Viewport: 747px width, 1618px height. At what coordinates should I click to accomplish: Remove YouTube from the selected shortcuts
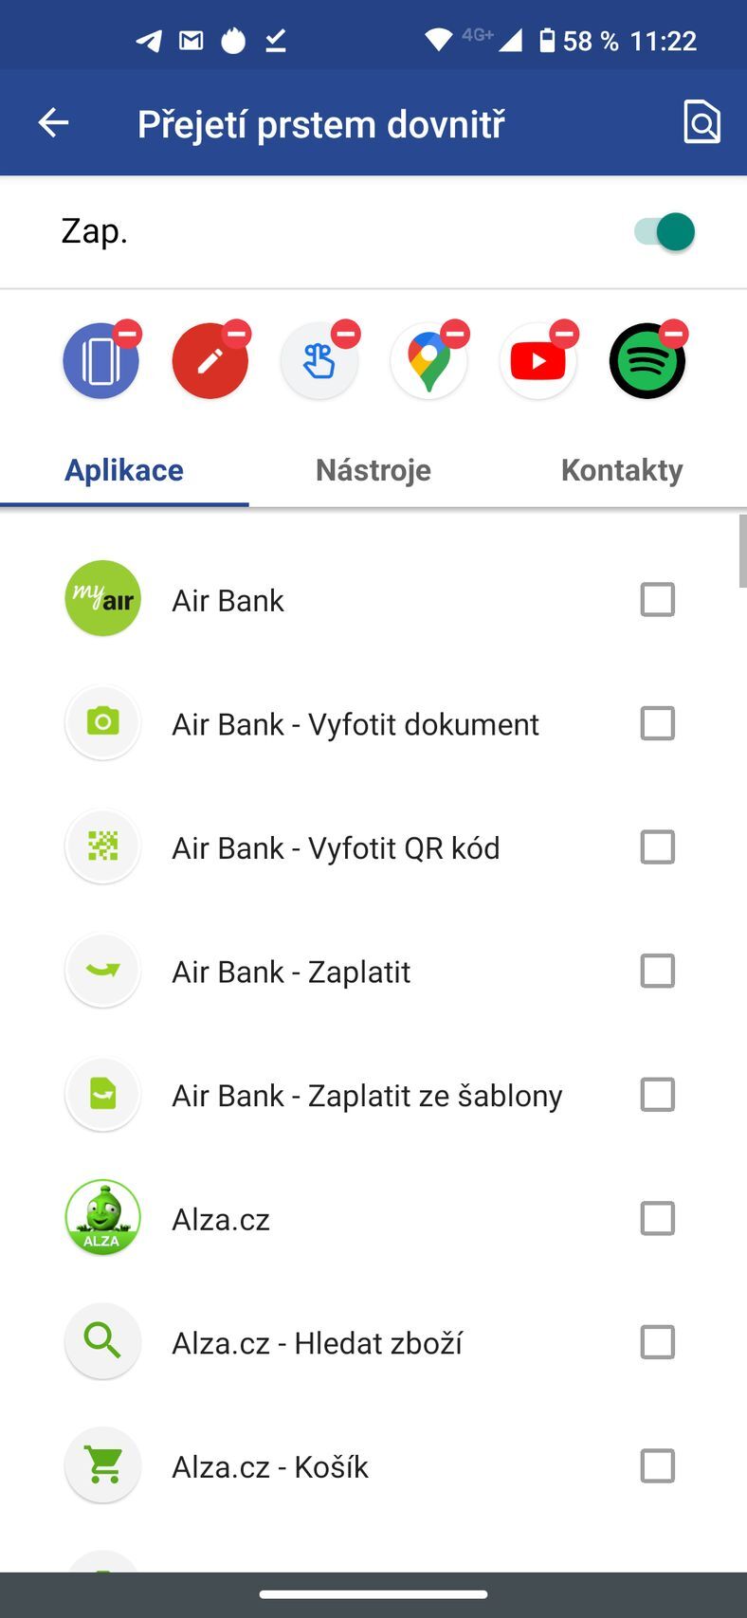point(565,334)
